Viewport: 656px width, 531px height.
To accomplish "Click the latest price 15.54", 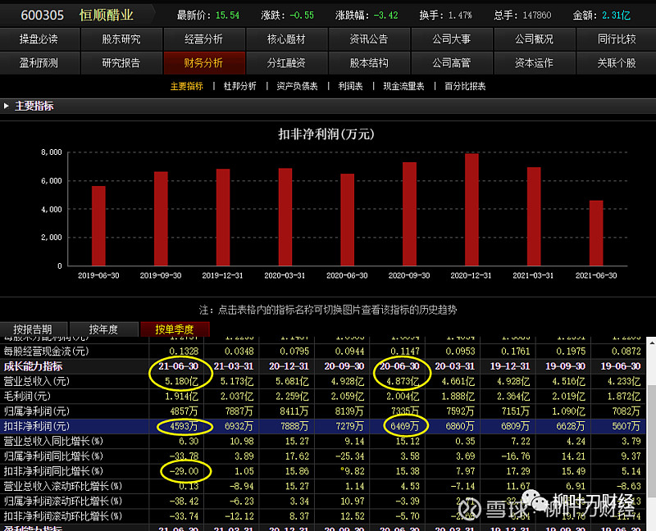I will pos(228,16).
